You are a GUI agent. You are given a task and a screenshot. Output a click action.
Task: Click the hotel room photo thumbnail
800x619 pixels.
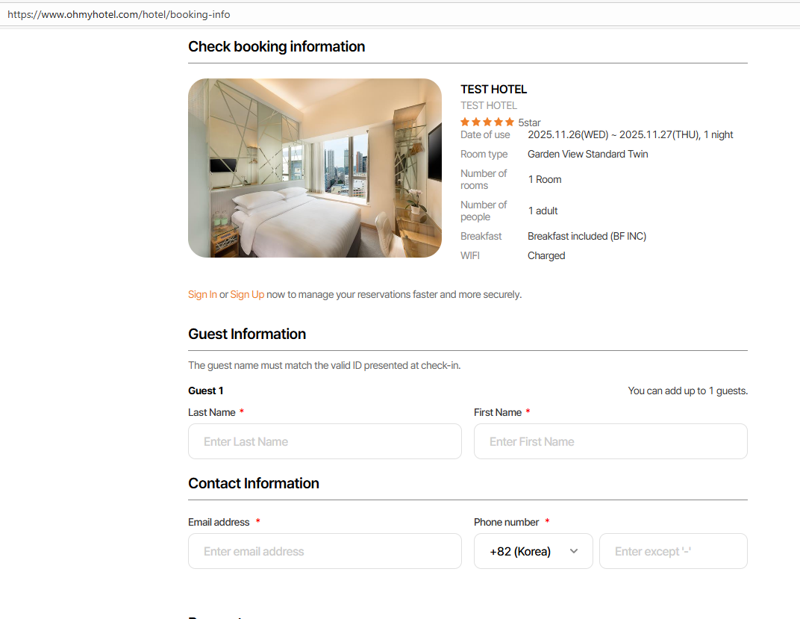[315, 168]
